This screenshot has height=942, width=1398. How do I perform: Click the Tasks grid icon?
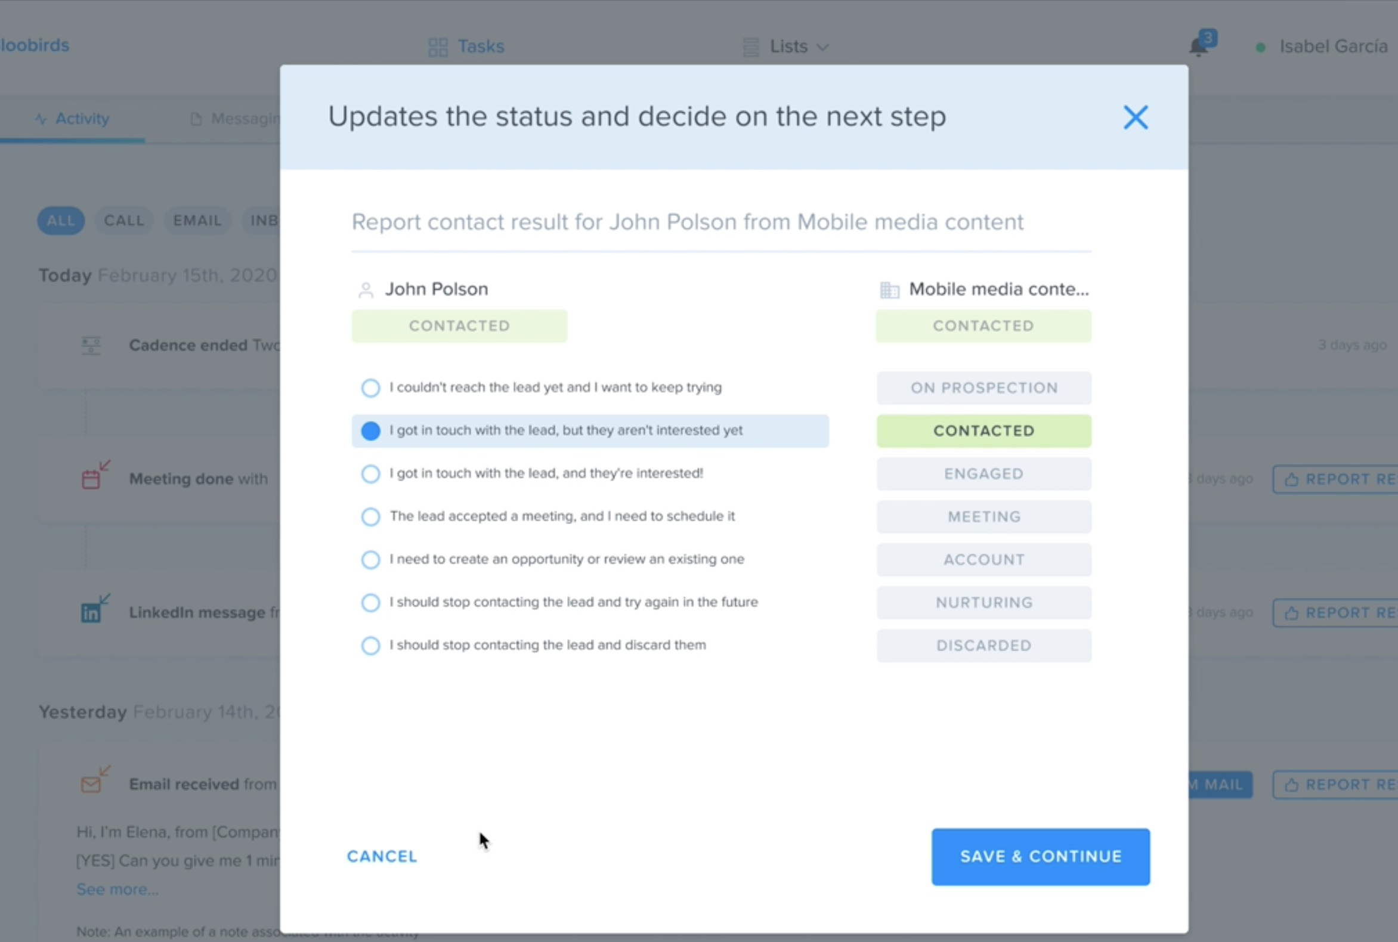438,47
